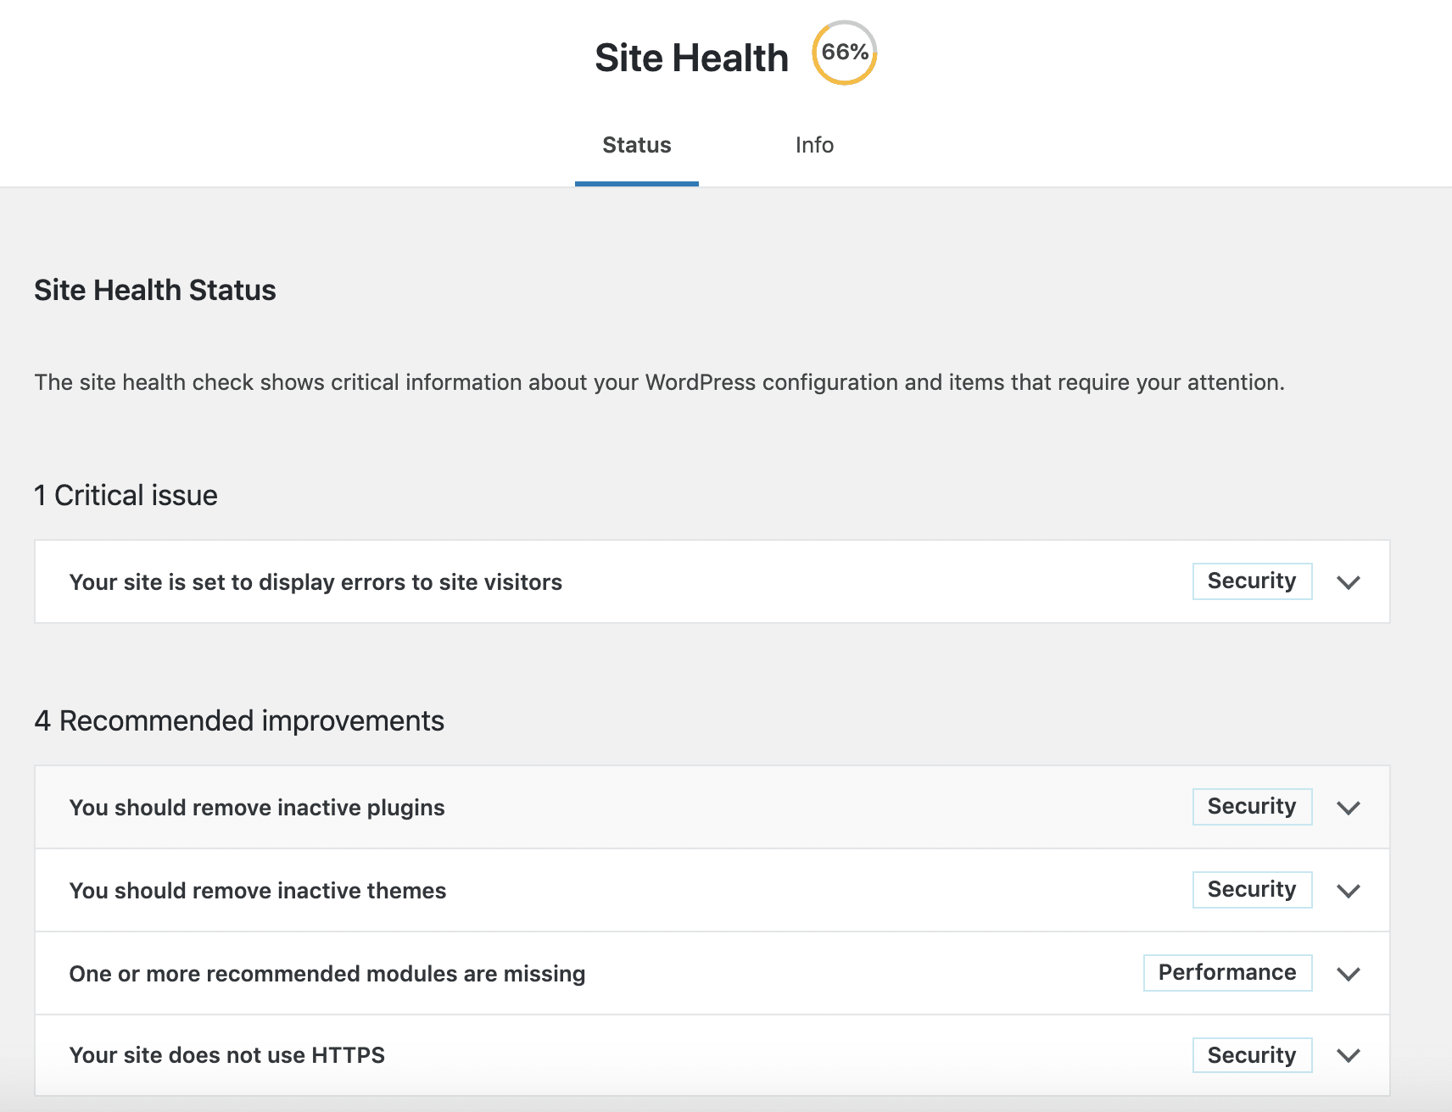Switch to the Info tab

coord(813,145)
